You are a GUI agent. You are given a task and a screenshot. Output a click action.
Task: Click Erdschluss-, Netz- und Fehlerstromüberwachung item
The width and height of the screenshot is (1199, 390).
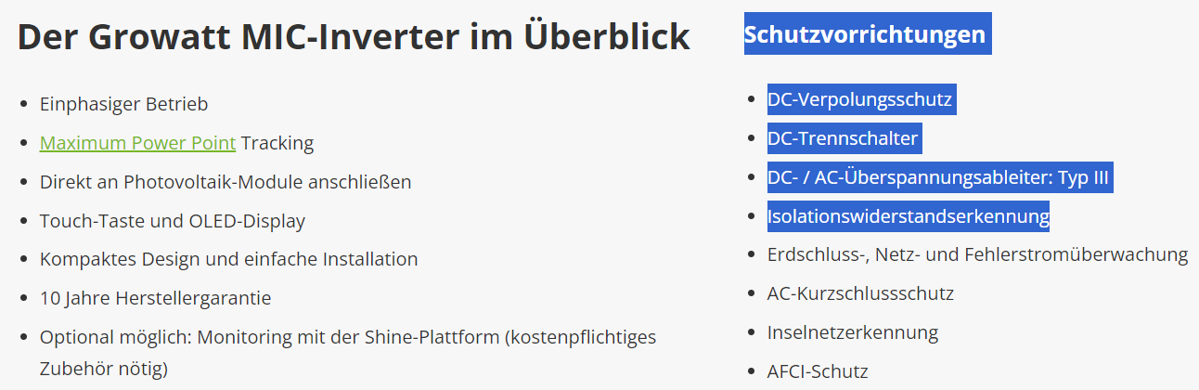pos(978,254)
